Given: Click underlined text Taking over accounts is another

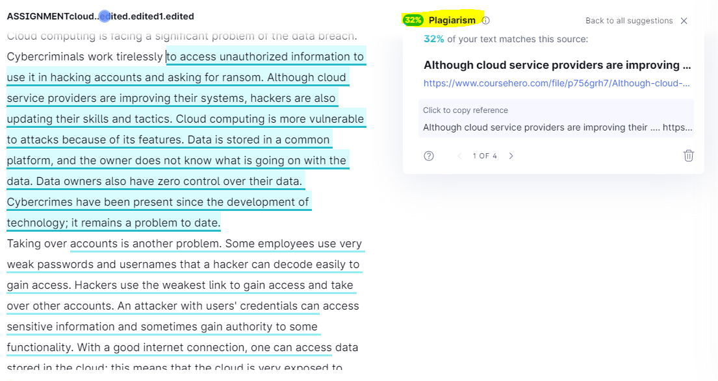Looking at the screenshot, I should click(x=114, y=244).
